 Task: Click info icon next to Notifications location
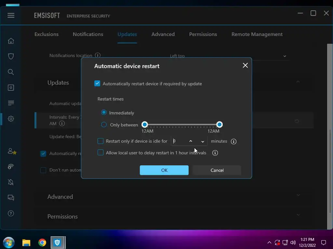click(x=98, y=55)
